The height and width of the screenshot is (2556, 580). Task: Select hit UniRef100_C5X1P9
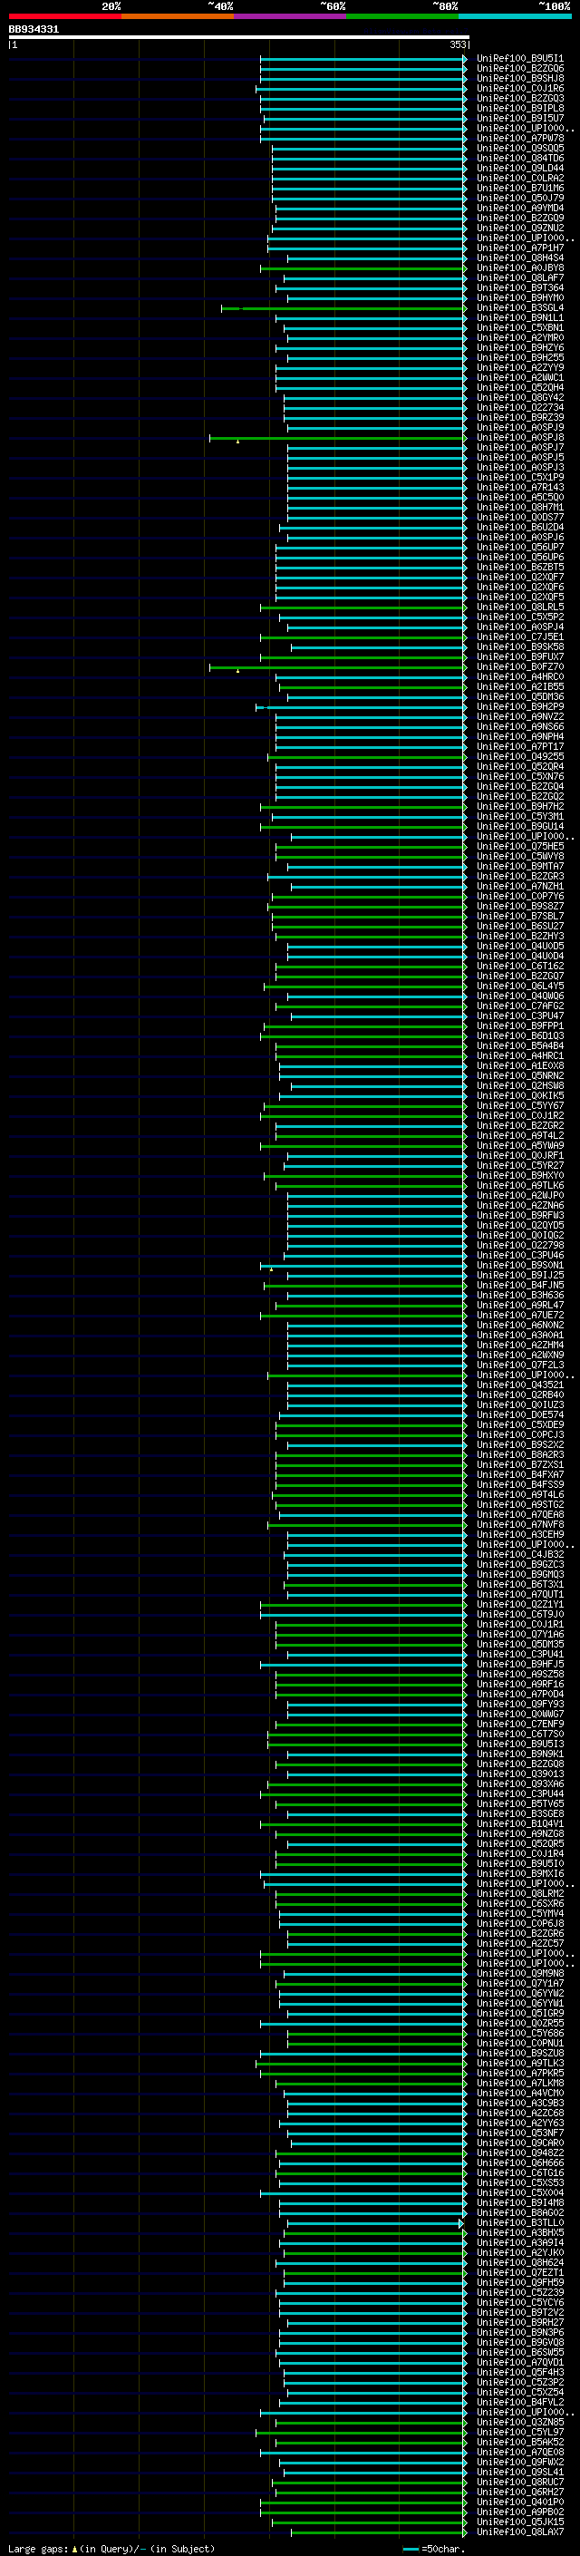tap(519, 477)
